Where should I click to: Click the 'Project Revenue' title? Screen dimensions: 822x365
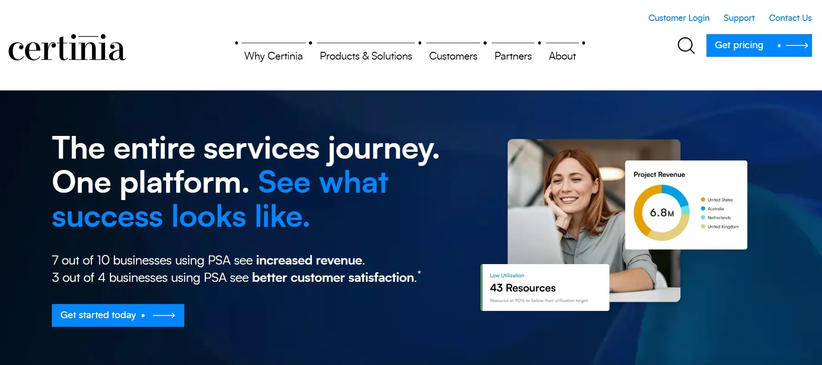click(x=659, y=175)
